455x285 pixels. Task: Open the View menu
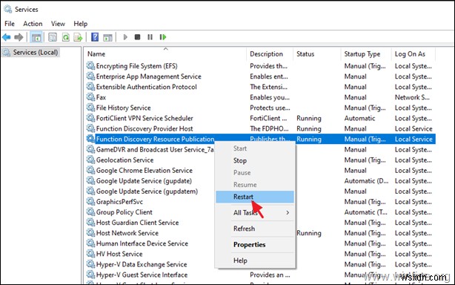click(58, 24)
